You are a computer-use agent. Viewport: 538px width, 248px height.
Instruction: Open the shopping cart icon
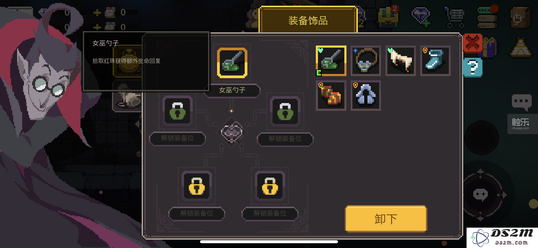pyautogui.click(x=455, y=17)
